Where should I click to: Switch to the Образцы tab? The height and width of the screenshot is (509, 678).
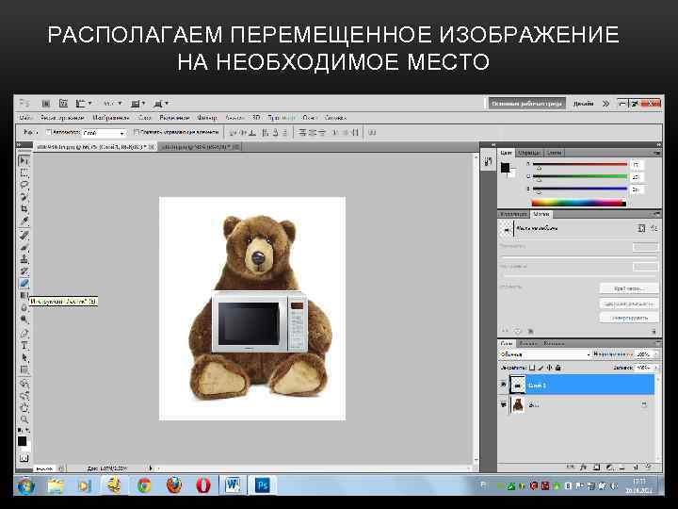pos(529,153)
